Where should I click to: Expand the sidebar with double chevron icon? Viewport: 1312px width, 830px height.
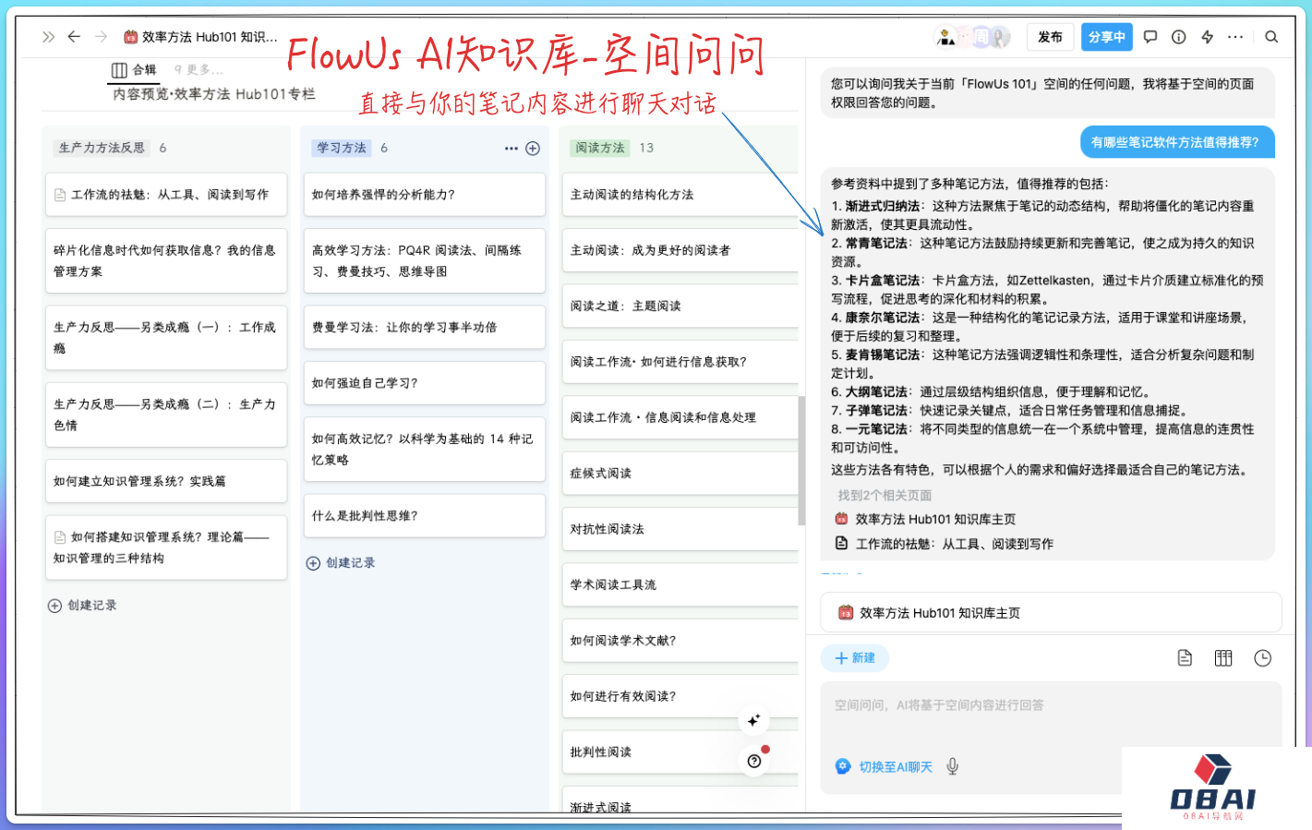[48, 37]
